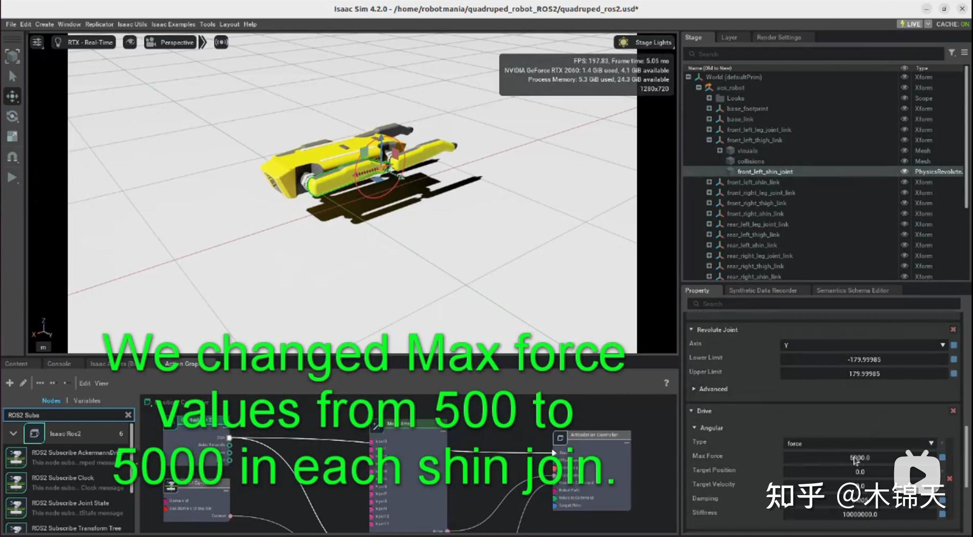Image resolution: width=973 pixels, height=537 pixels.
Task: Click the Perspective camera button
Action: 170,42
